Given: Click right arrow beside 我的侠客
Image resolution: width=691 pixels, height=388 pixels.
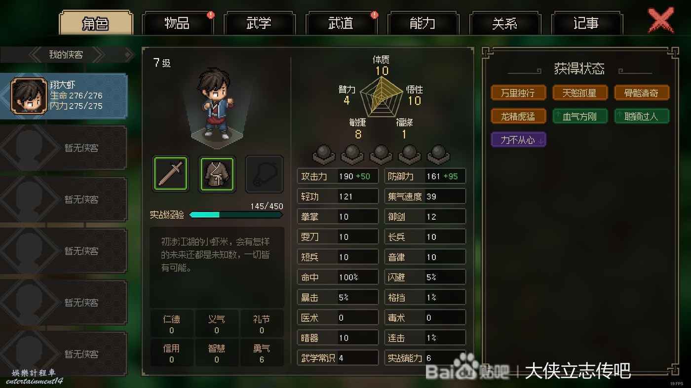Looking at the screenshot, I should click(99, 55).
